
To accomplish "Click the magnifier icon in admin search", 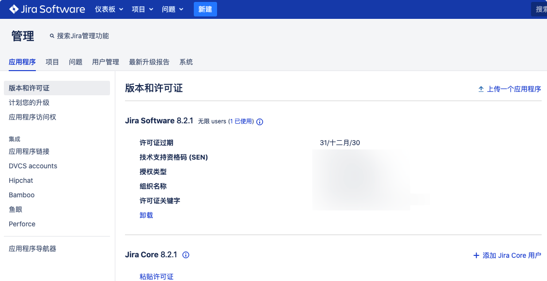I will click(x=52, y=36).
